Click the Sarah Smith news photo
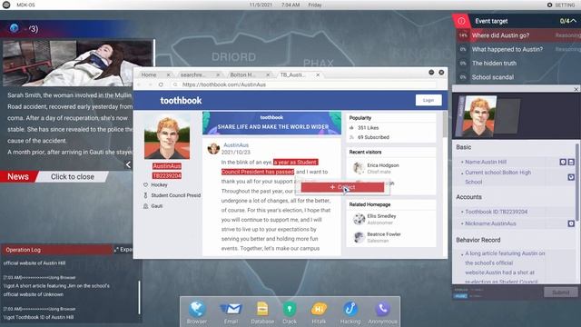Image resolution: width=581 pixels, height=327 pixels. tap(77, 63)
